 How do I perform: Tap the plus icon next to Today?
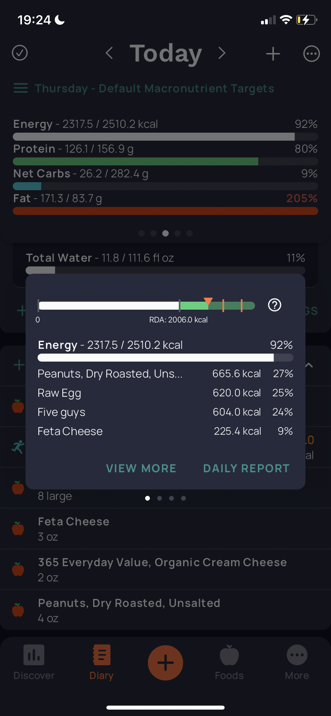(273, 54)
